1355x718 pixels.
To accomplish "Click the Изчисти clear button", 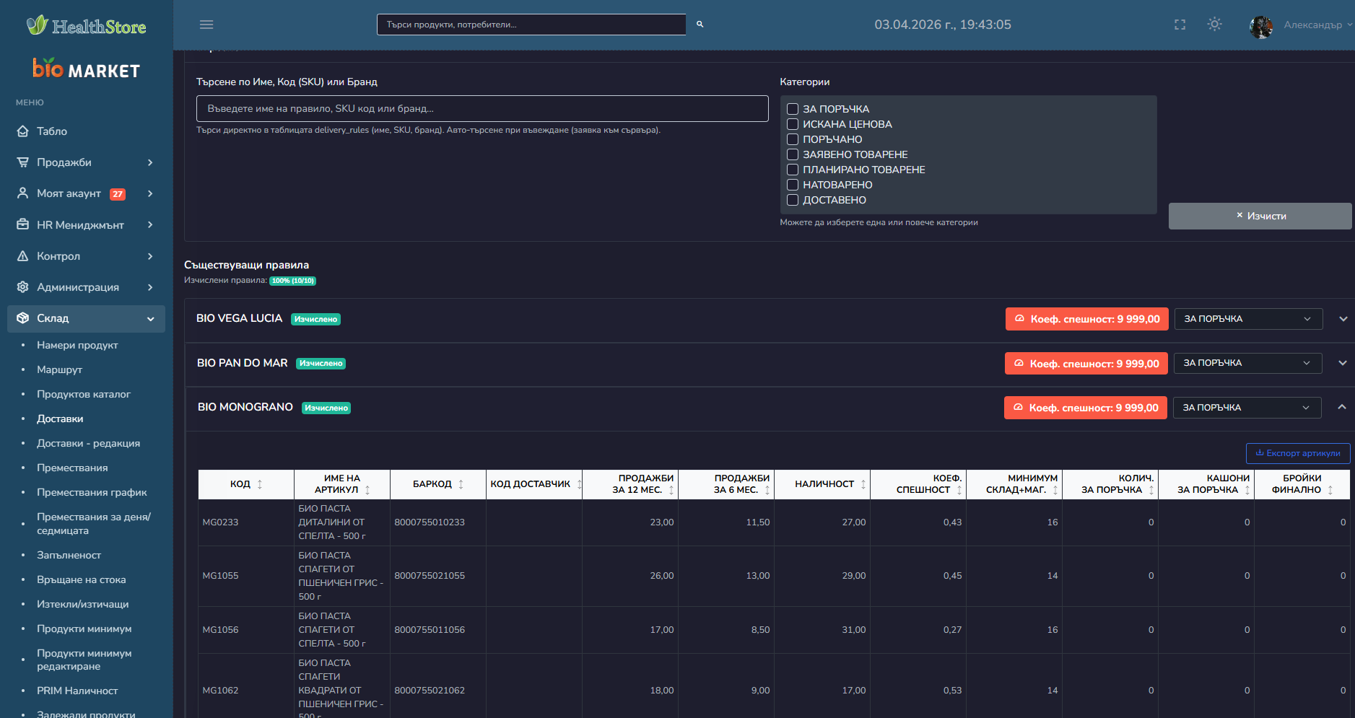I will [1260, 216].
